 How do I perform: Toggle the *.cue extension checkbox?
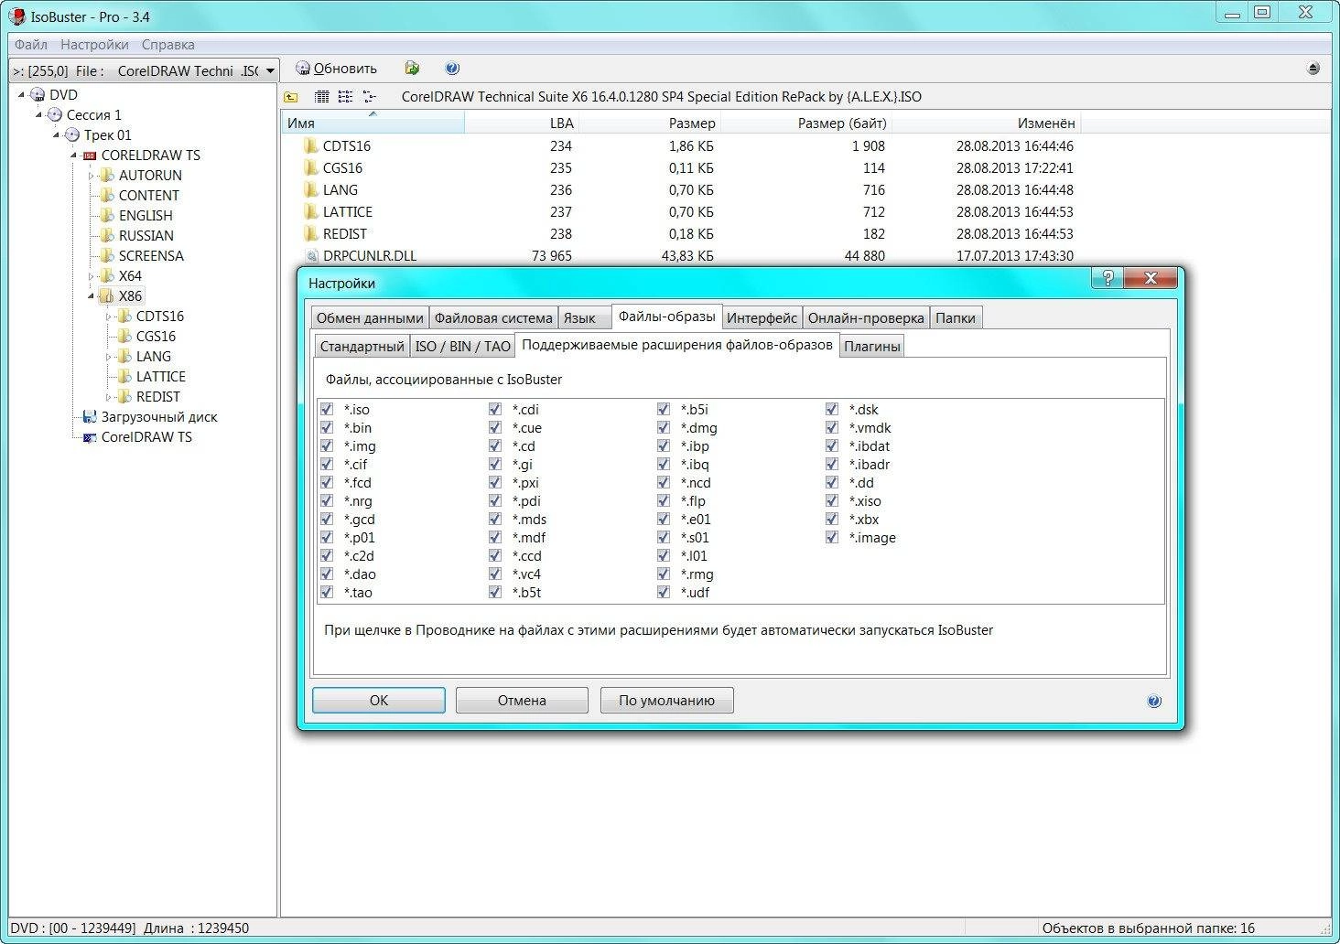coord(495,427)
